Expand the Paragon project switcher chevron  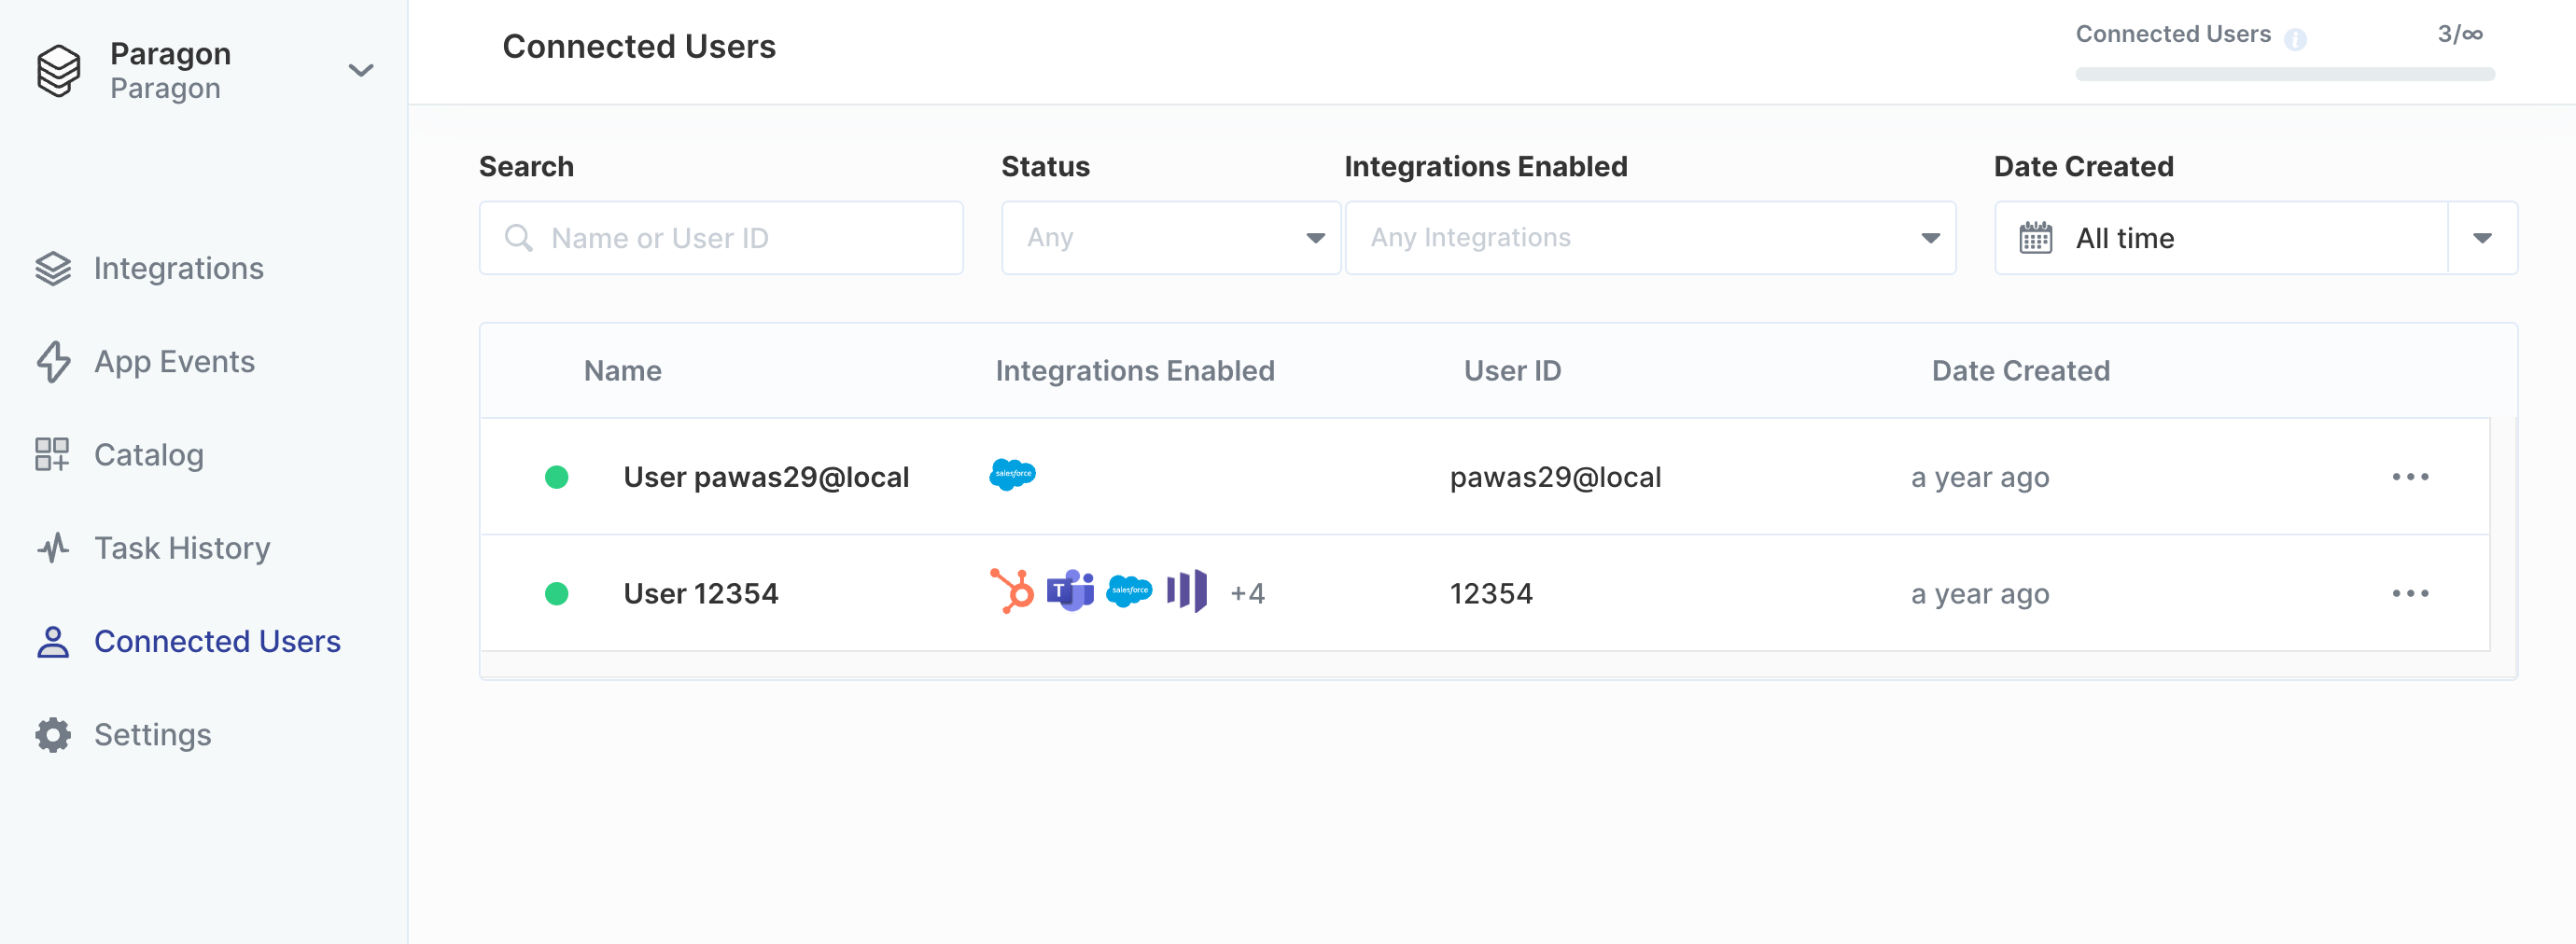point(361,70)
